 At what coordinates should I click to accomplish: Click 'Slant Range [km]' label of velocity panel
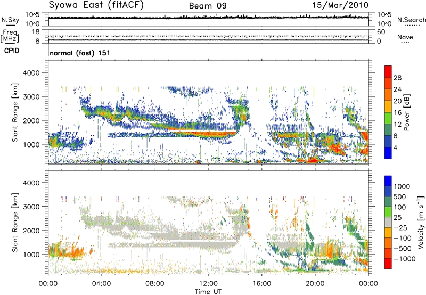point(15,223)
